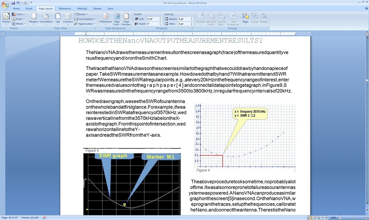Choose page Orientation
This screenshot has height=220, width=369.
click(x=46, y=19)
